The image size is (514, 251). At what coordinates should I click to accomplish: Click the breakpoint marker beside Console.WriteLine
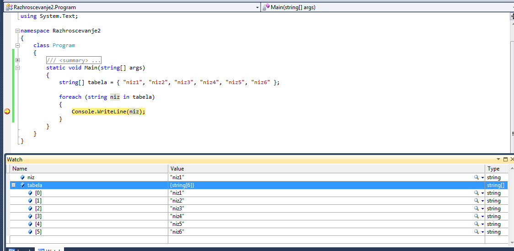[x=7, y=112]
